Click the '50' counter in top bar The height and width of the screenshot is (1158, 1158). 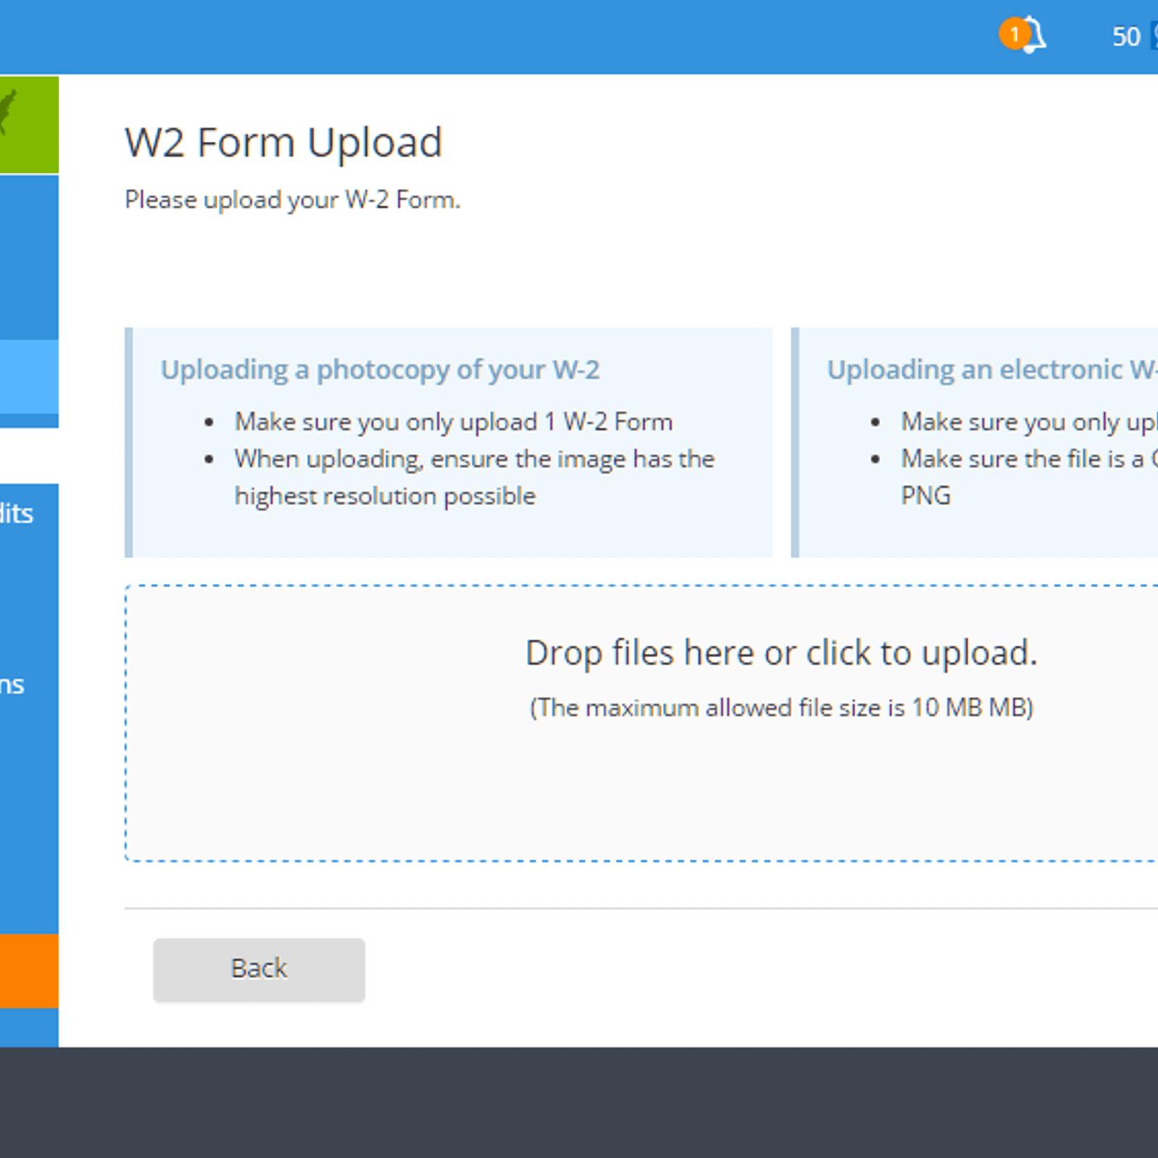(x=1126, y=37)
